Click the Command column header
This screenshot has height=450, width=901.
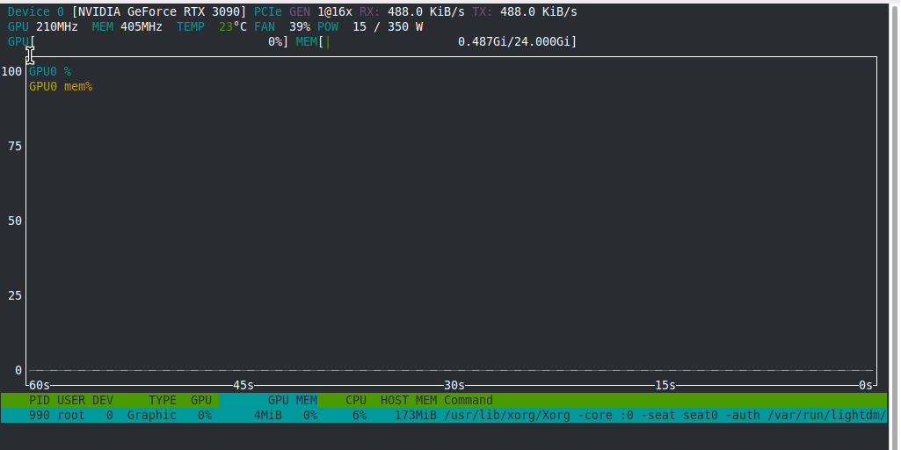point(468,400)
